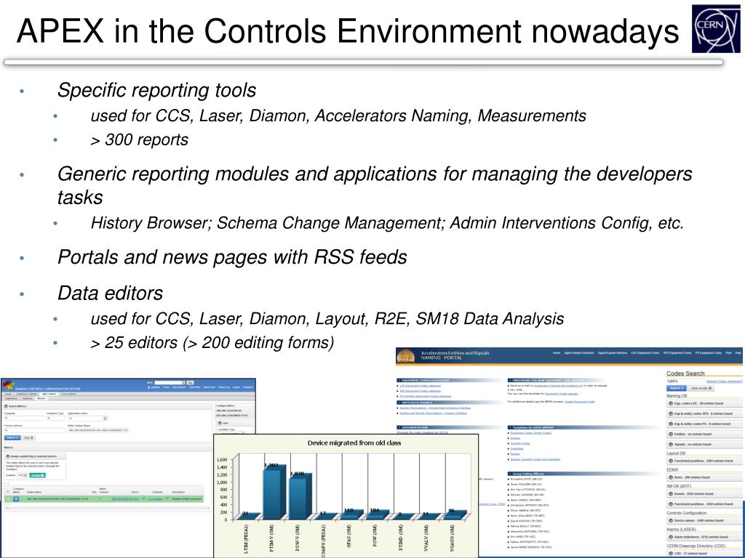Viewport: 745px width, 558px height.
Task: Click the 'Specific reporting tools' bullet
Action: click(x=157, y=90)
